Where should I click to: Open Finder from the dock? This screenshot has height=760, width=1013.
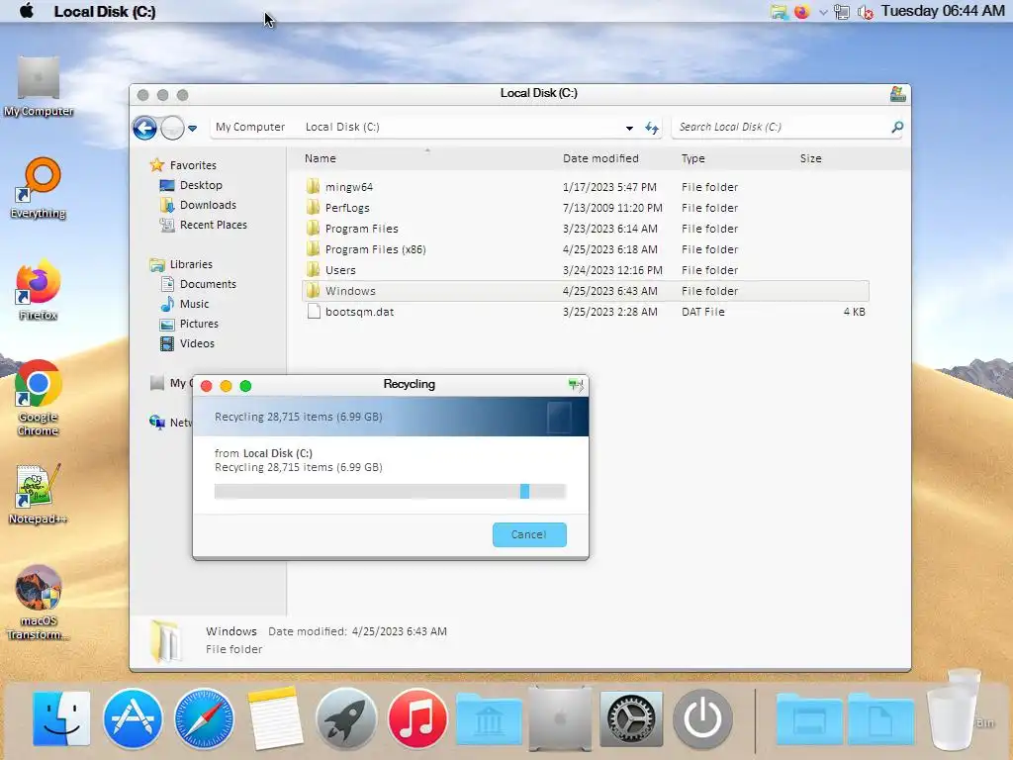click(61, 718)
